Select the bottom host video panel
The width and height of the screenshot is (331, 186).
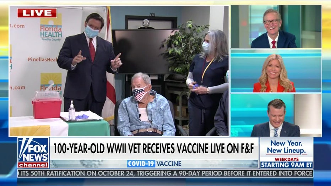pyautogui.click(x=276, y=115)
